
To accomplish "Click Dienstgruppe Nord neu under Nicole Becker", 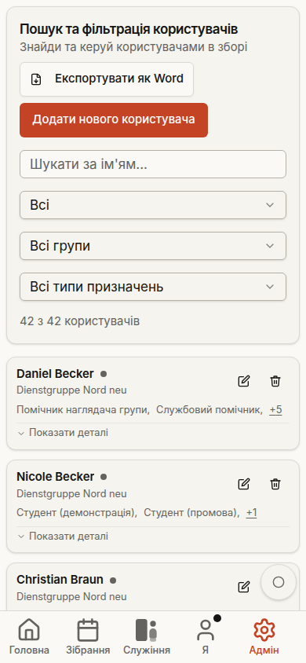I will click(71, 493).
